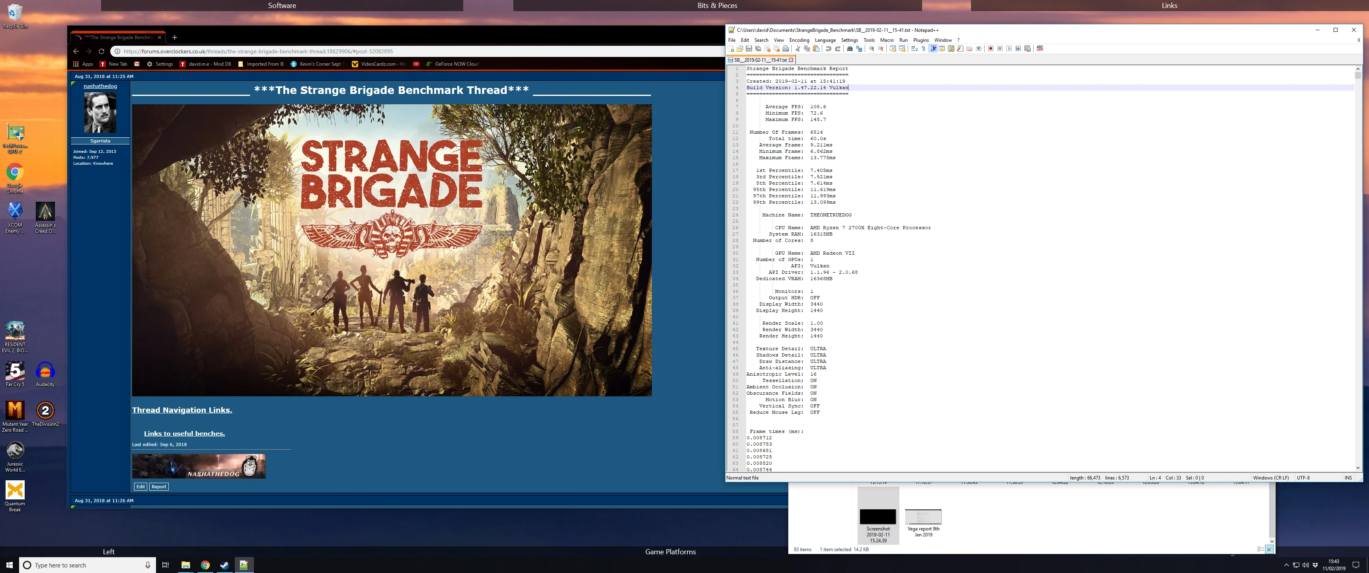
Task: Click the Open file icon in Notepad++ toolbar
Action: pos(740,49)
